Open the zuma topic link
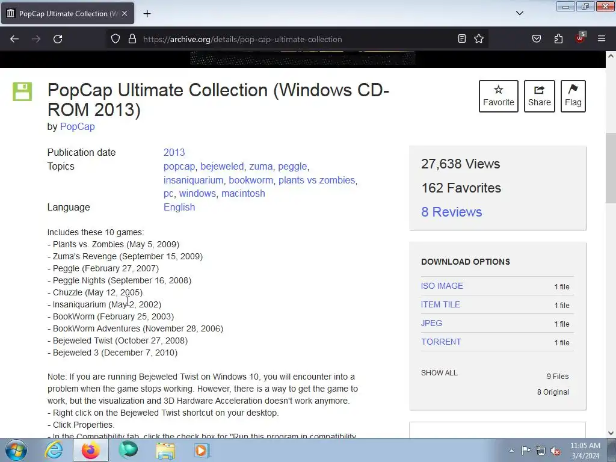The width and height of the screenshot is (616, 462). click(x=261, y=167)
